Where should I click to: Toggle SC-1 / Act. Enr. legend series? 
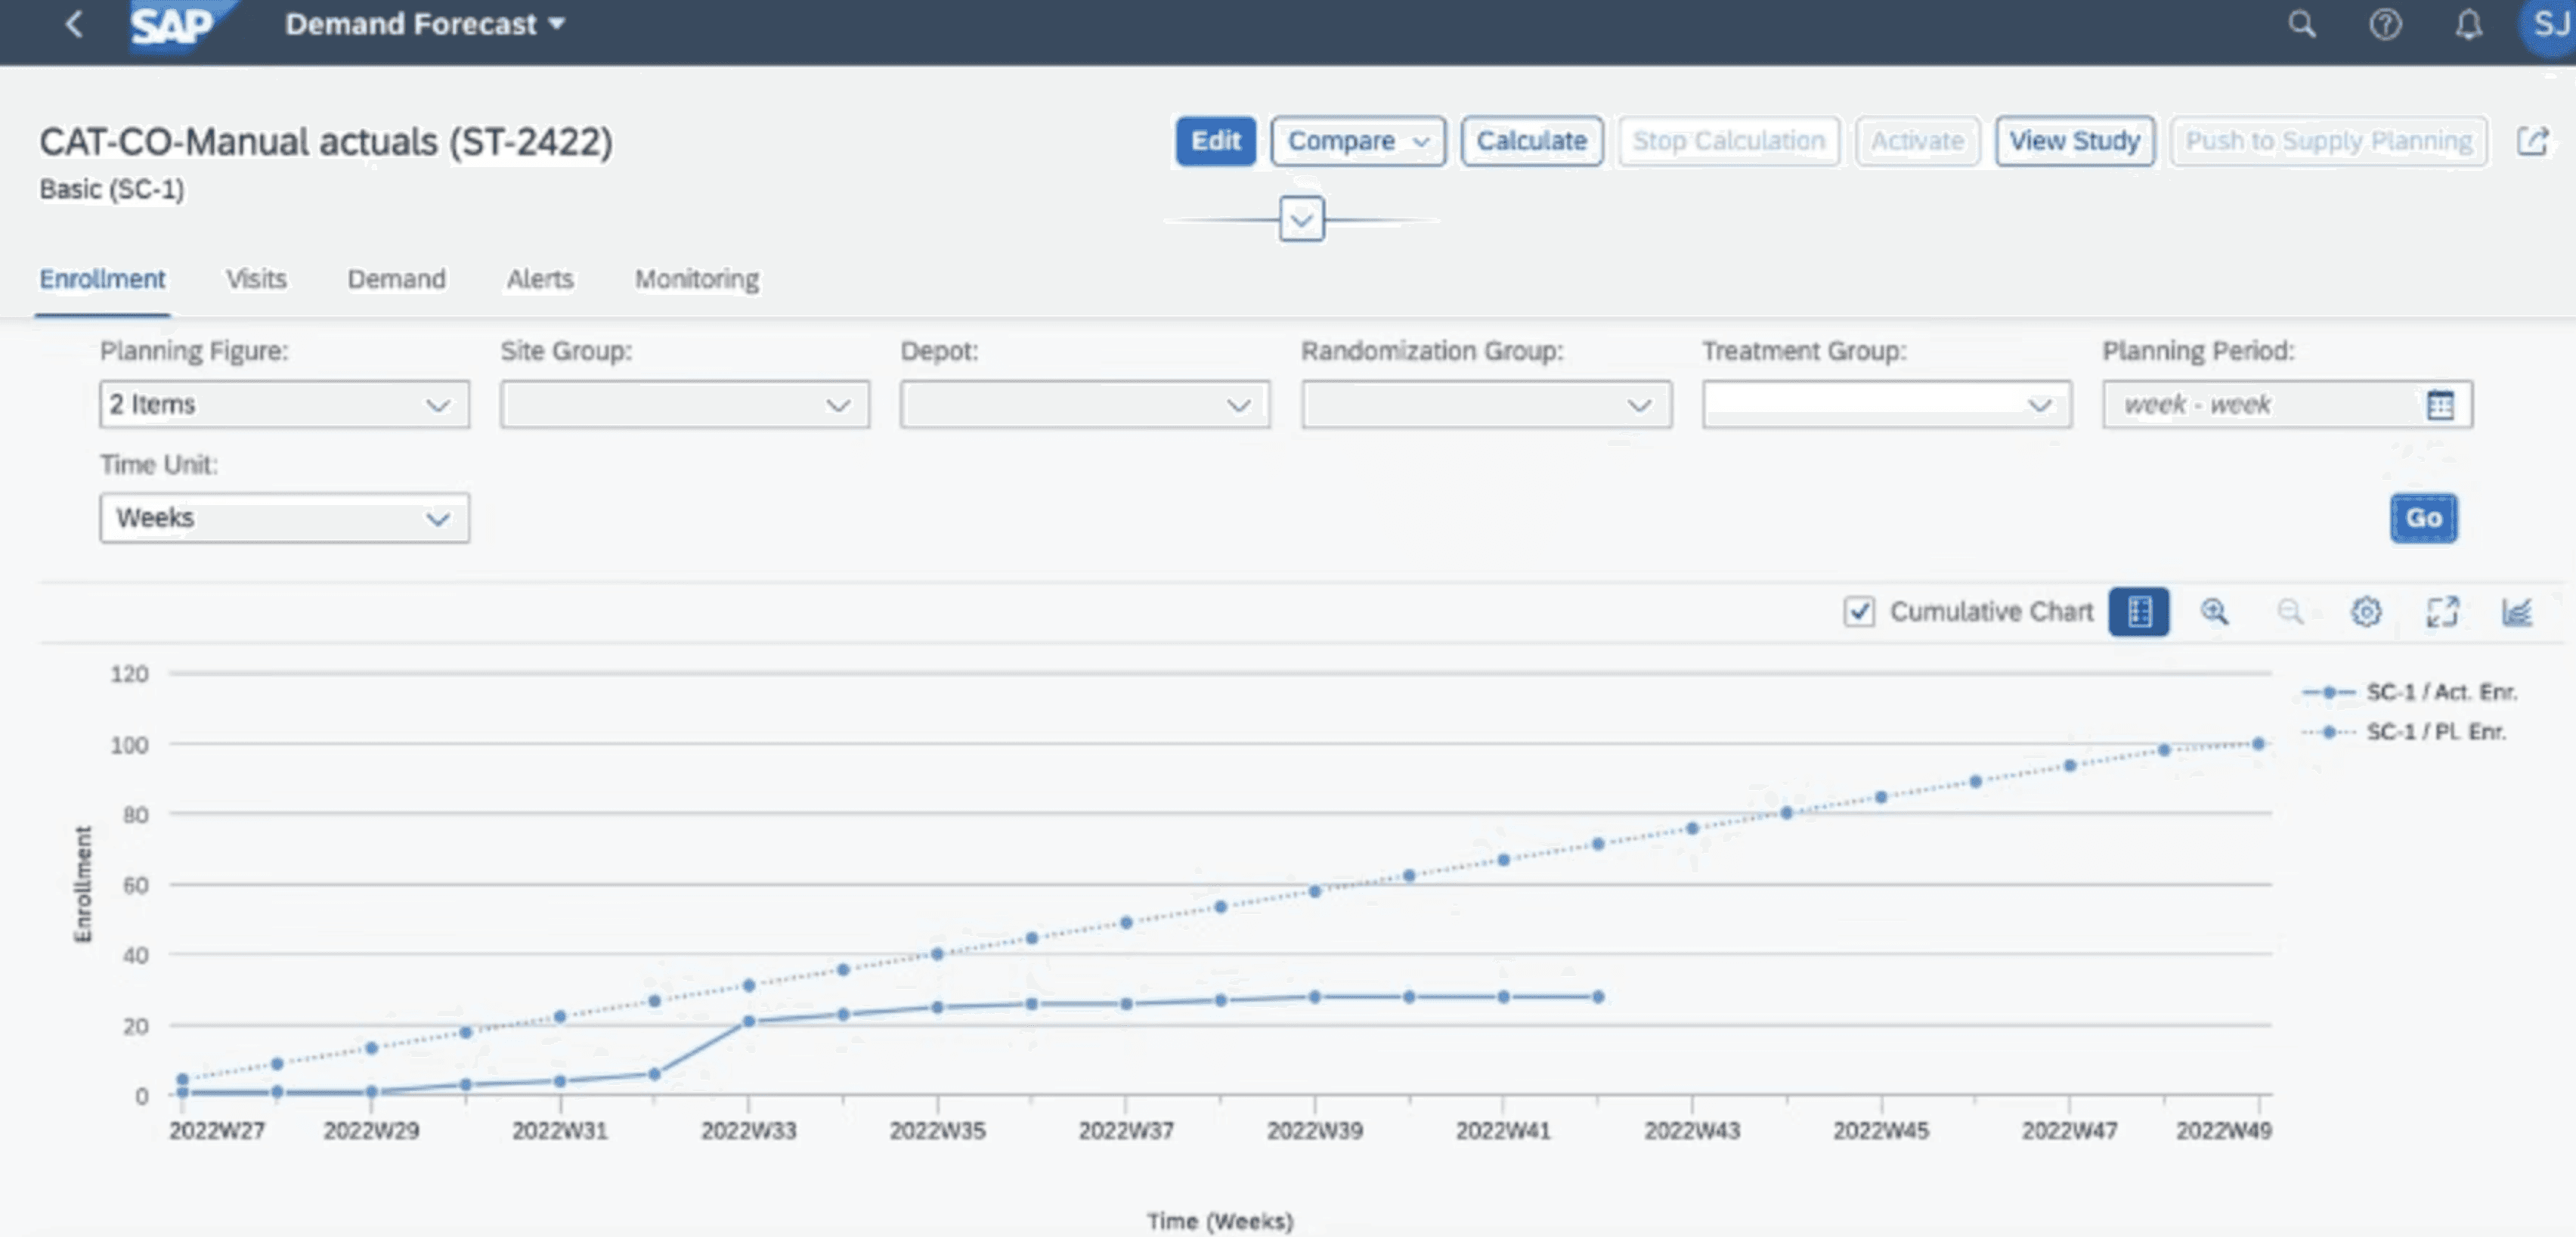pyautogui.click(x=2440, y=692)
